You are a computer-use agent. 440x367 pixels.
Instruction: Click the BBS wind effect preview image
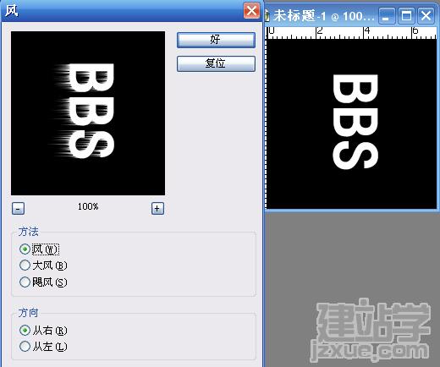pos(88,113)
